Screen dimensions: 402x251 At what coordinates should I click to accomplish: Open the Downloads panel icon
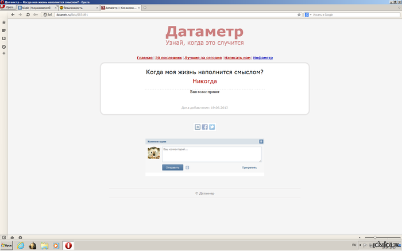click(4, 38)
